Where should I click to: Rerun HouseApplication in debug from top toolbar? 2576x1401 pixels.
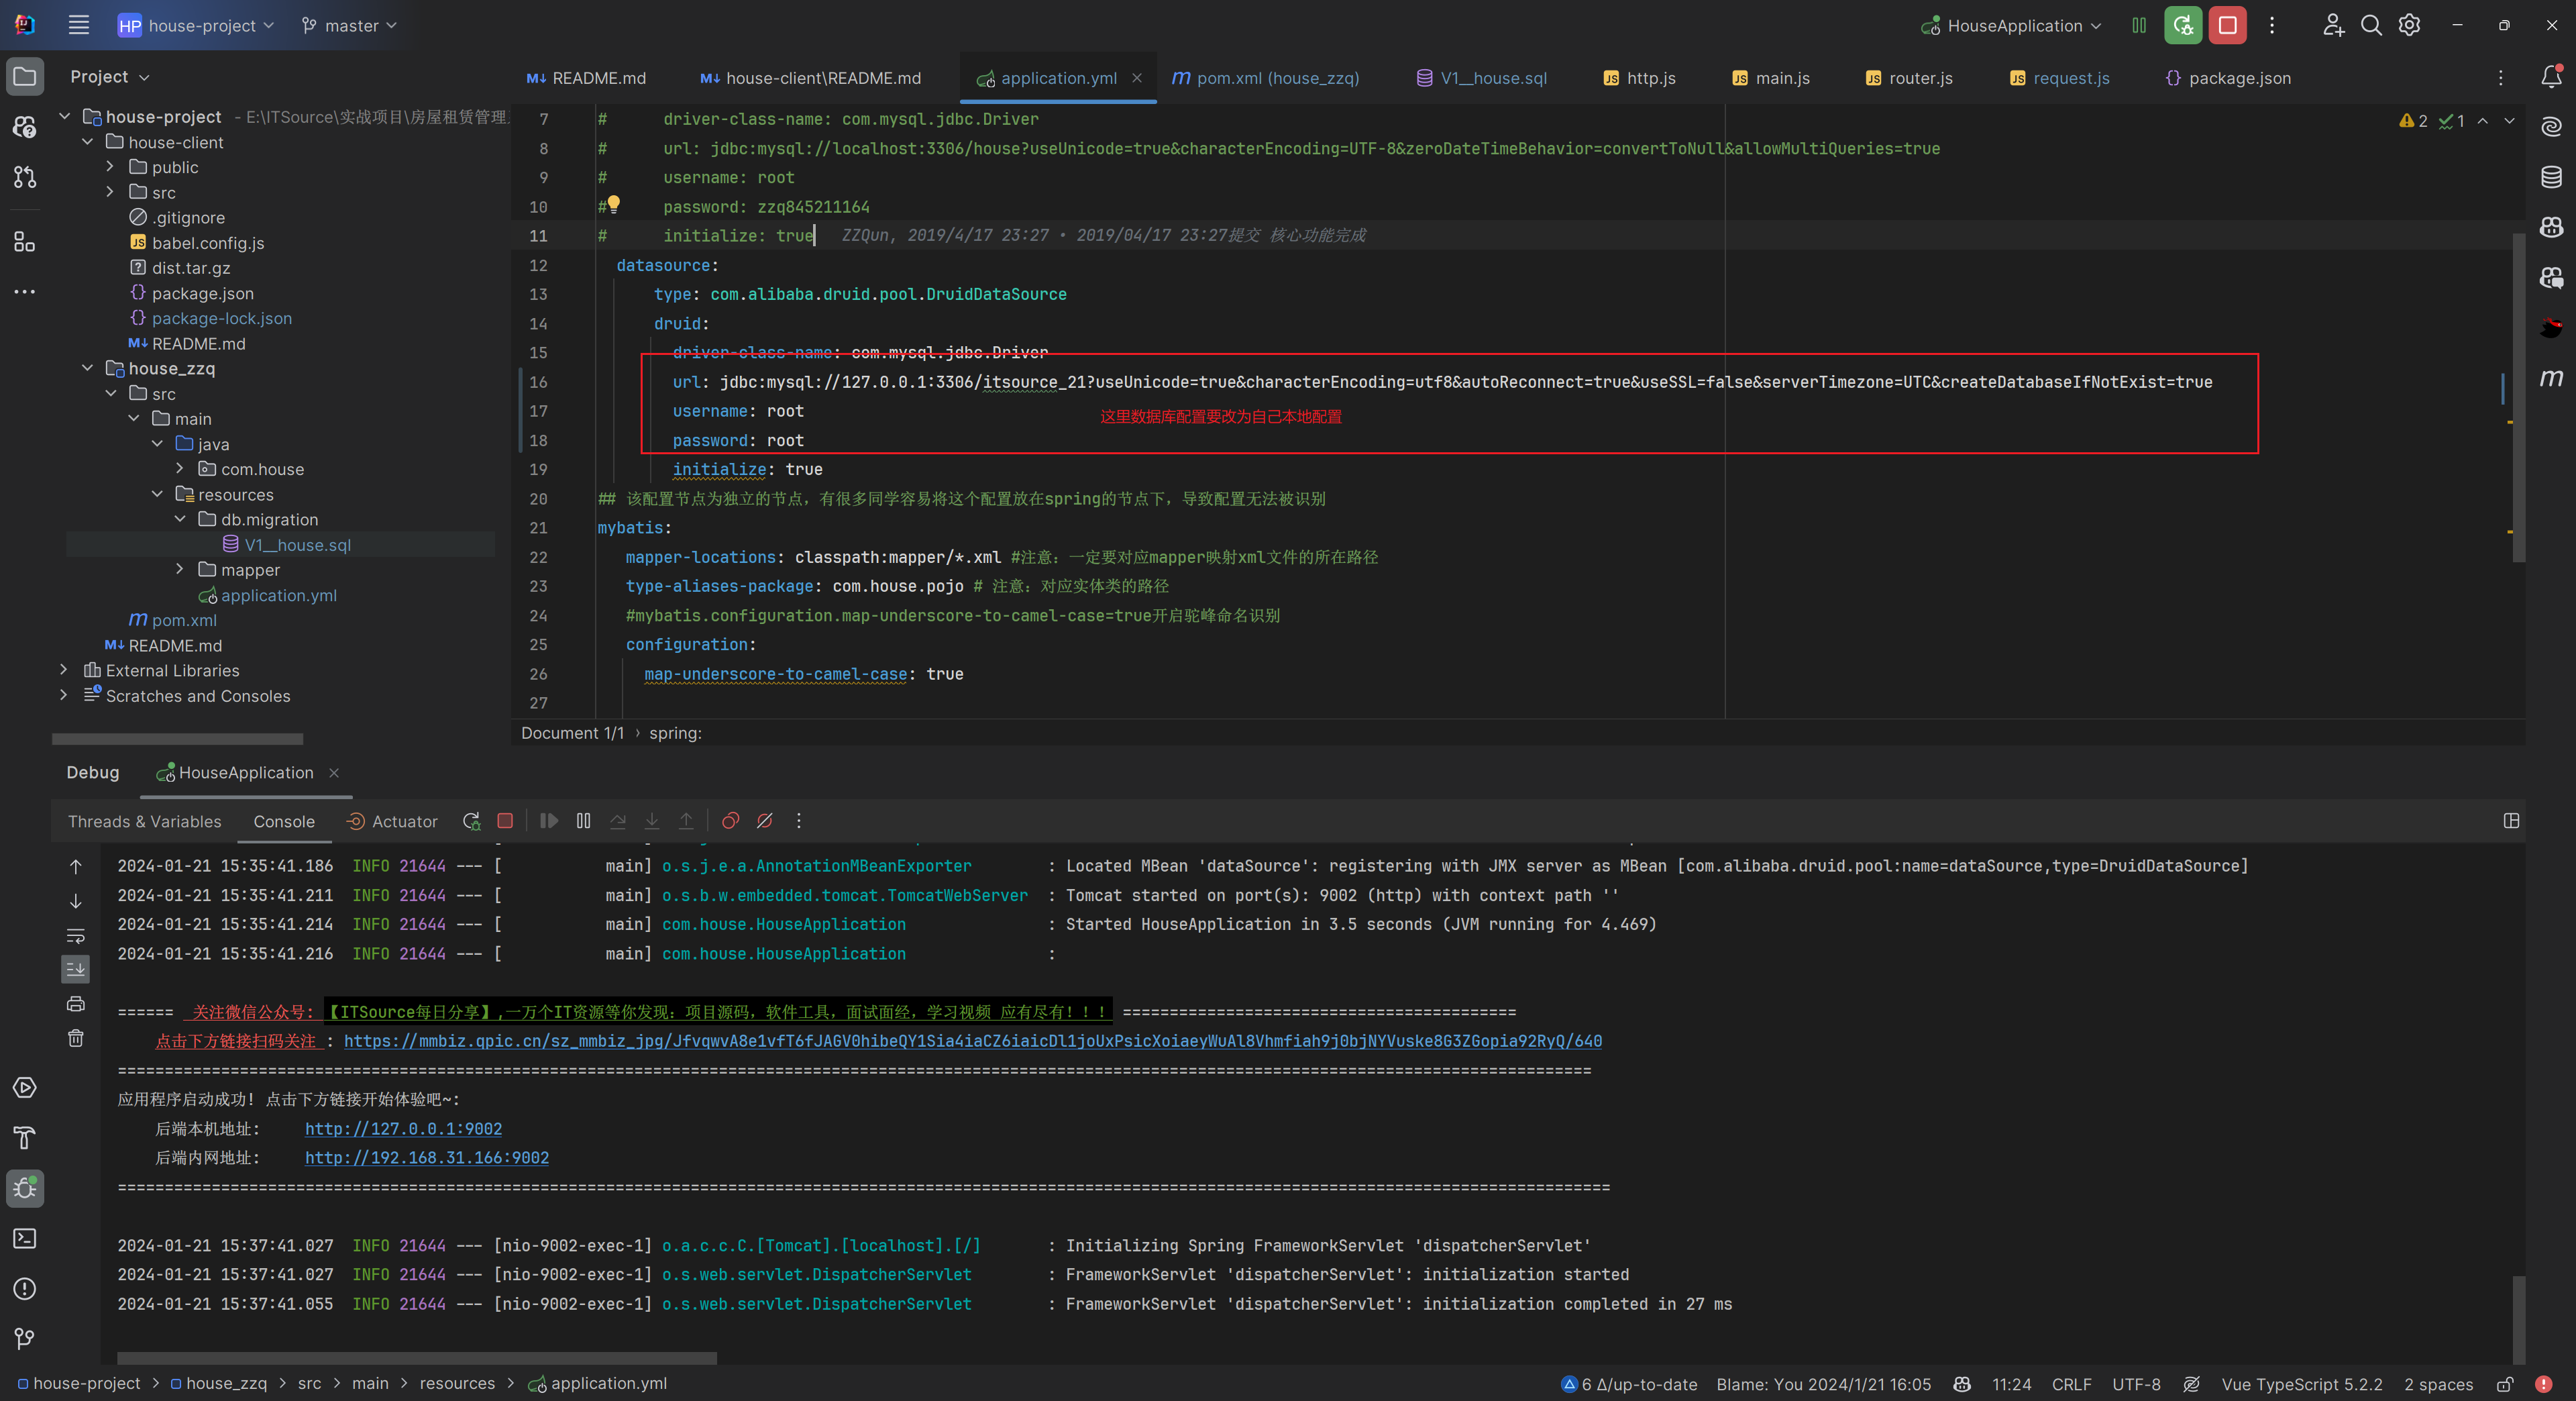pyautogui.click(x=2182, y=25)
